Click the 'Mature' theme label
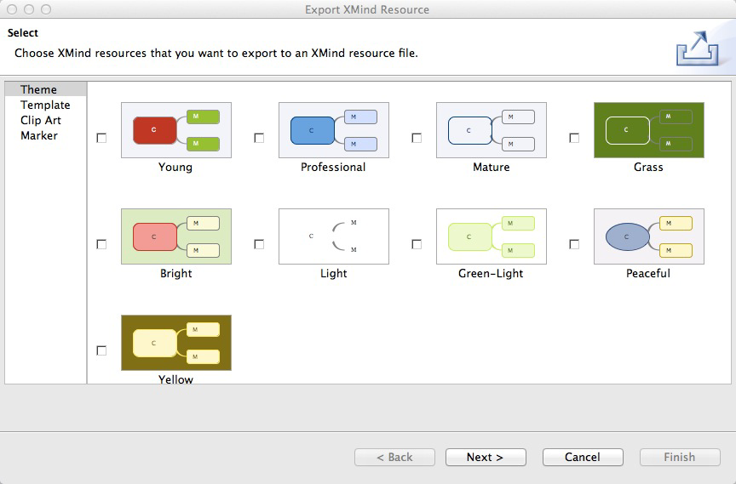 (x=492, y=168)
